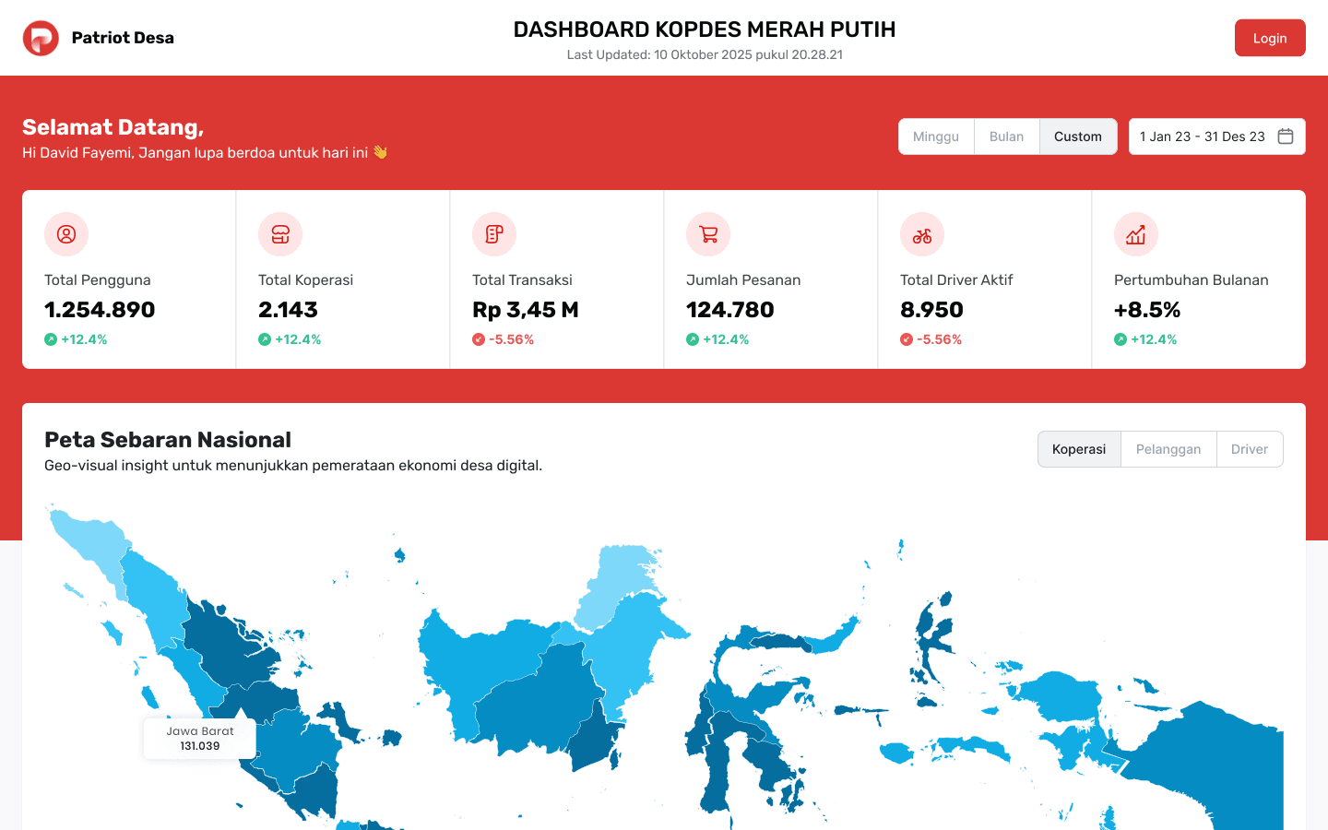Click red down arrow under Total Driver Aktif
Image resolution: width=1328 pixels, height=830 pixels.
coord(907,339)
